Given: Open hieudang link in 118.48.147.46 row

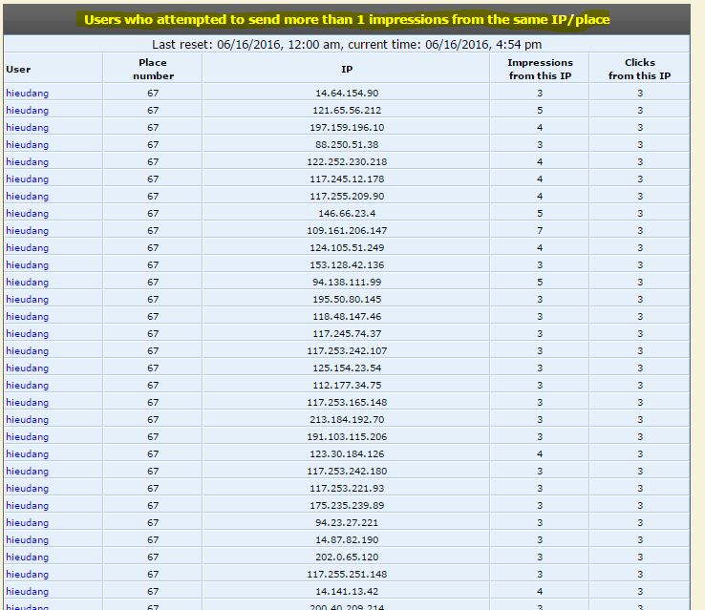Looking at the screenshot, I should click(27, 316).
